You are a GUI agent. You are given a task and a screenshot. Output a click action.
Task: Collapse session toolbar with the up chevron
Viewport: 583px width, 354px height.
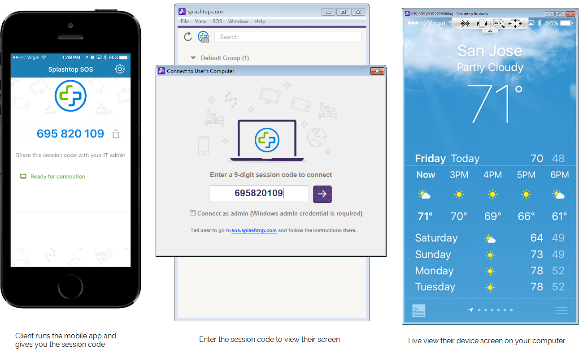click(x=490, y=31)
